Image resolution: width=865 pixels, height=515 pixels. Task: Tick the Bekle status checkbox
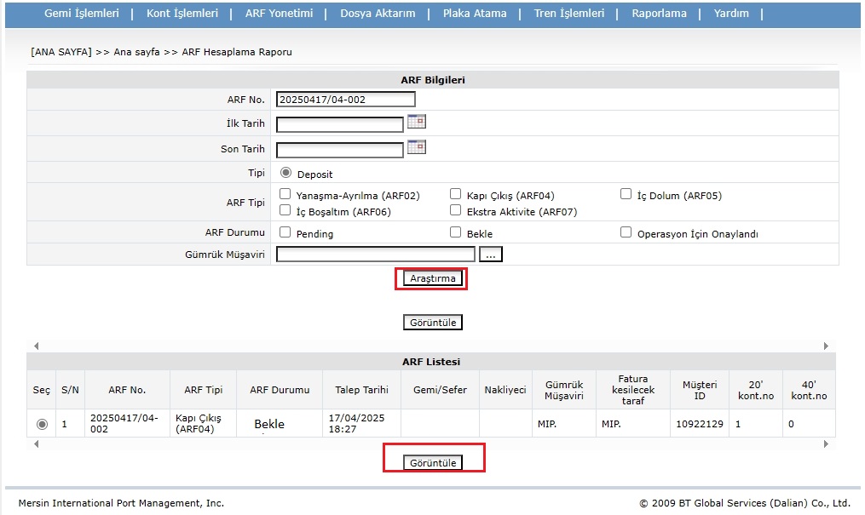pos(456,232)
